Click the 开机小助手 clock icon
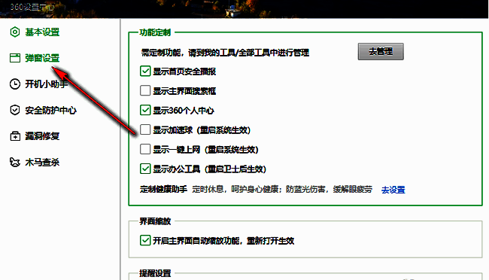This screenshot has width=489, height=280. (x=14, y=84)
